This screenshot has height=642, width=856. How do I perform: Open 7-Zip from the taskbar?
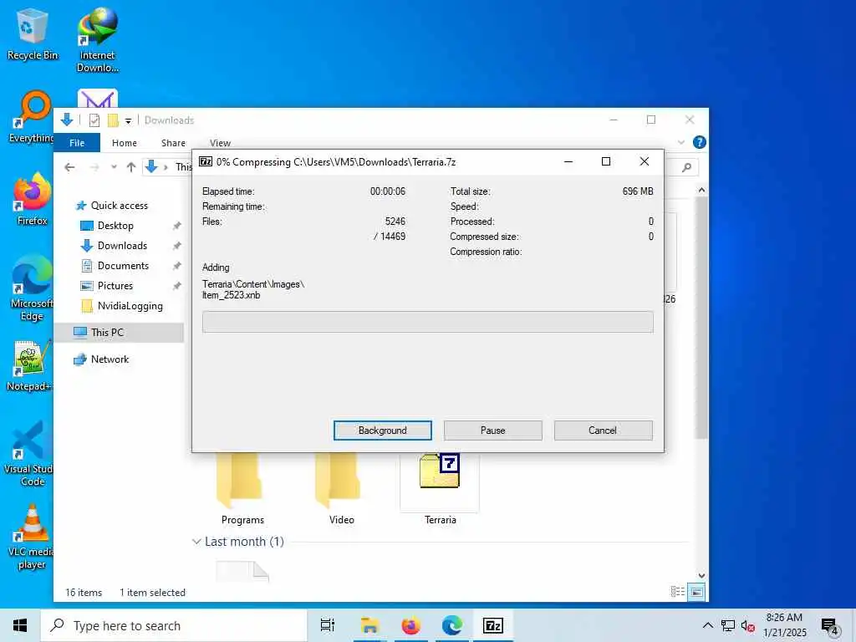pos(493,625)
